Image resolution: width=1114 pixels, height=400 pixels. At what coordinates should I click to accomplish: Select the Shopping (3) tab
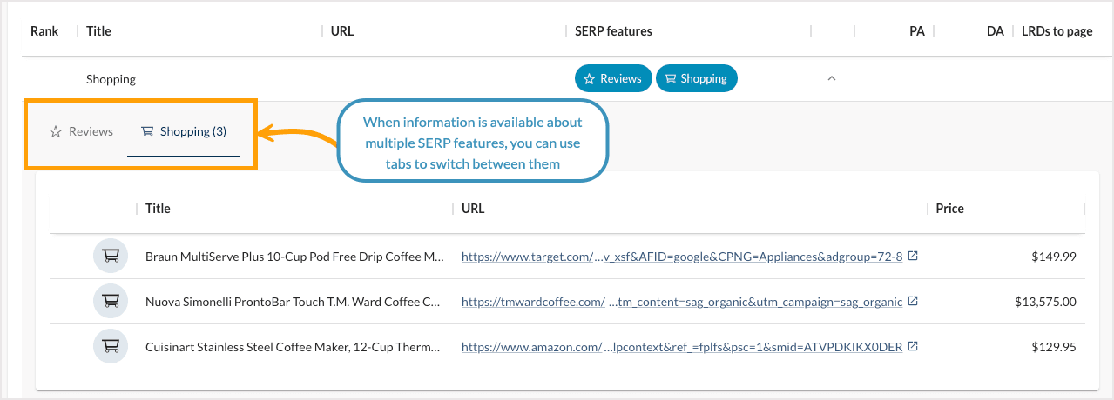(x=184, y=132)
